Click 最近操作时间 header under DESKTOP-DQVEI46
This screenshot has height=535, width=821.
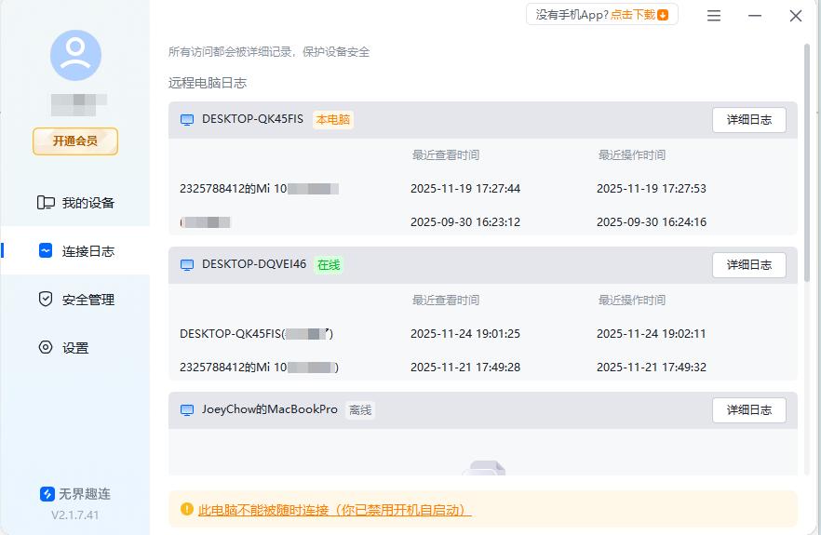tap(632, 300)
